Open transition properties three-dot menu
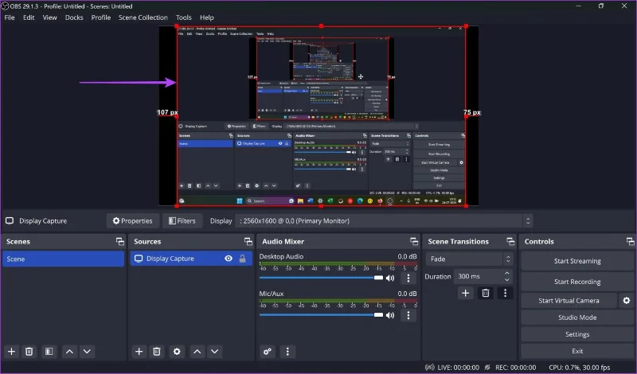637x374 pixels. [x=505, y=293]
